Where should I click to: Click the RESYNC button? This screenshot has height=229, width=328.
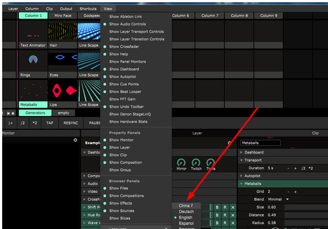coord(71,123)
